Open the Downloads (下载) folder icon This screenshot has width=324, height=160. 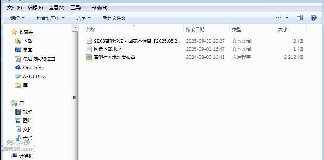point(18,41)
